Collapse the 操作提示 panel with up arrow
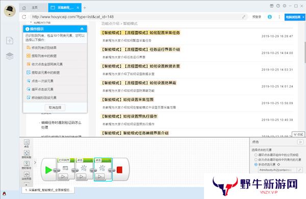Viewport: 306px width, 199px height. pyautogui.click(x=82, y=29)
